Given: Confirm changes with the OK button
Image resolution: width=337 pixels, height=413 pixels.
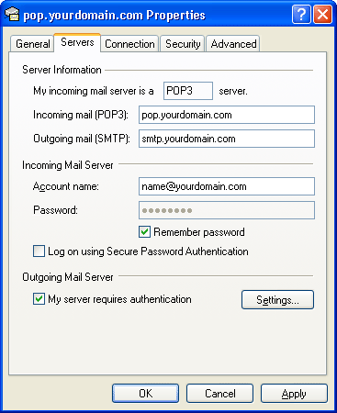Looking at the screenshot, I should [x=145, y=394].
